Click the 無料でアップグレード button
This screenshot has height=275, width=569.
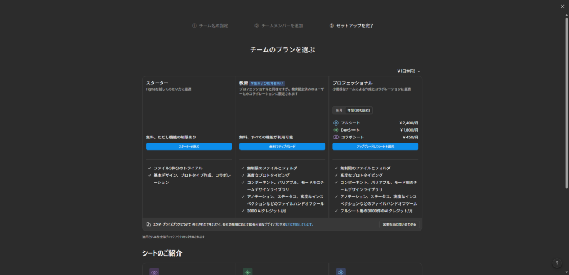(282, 147)
